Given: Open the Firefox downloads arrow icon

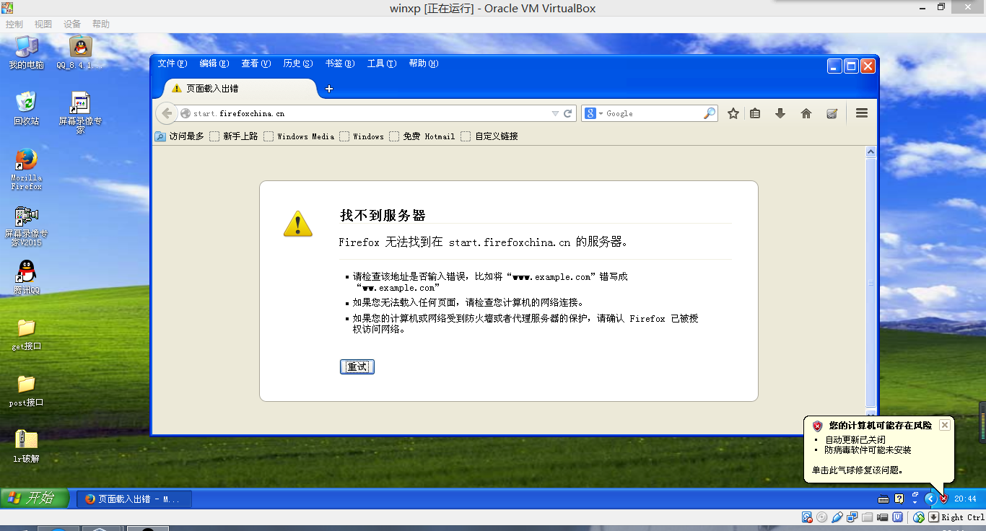Looking at the screenshot, I should click(780, 113).
